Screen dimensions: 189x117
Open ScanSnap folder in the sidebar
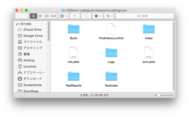[28, 91]
